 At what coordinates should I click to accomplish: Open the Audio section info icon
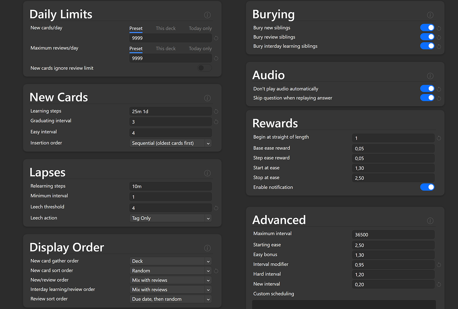(430, 75)
